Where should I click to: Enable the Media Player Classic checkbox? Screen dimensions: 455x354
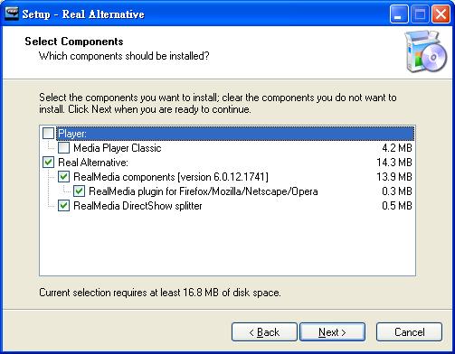[x=63, y=148]
